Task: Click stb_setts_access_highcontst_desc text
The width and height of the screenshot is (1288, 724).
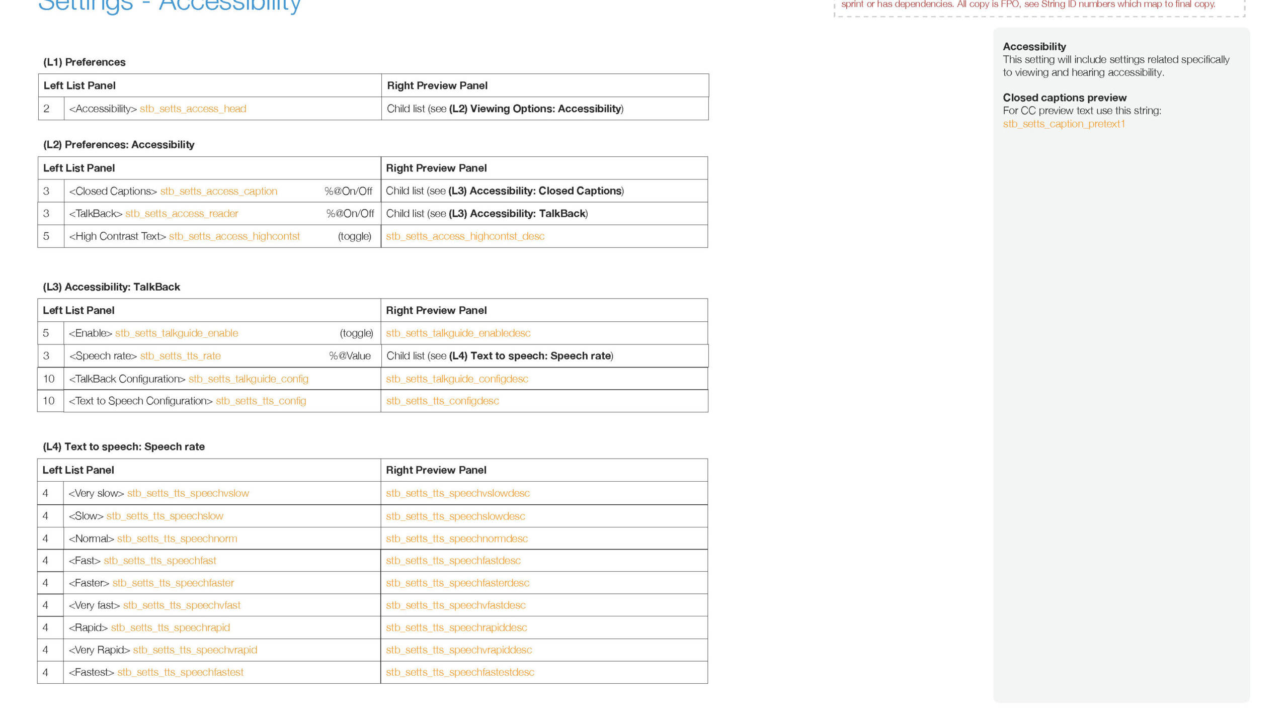Action: 465,236
